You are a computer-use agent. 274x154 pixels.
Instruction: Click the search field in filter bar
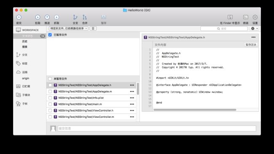[x=224, y=29]
